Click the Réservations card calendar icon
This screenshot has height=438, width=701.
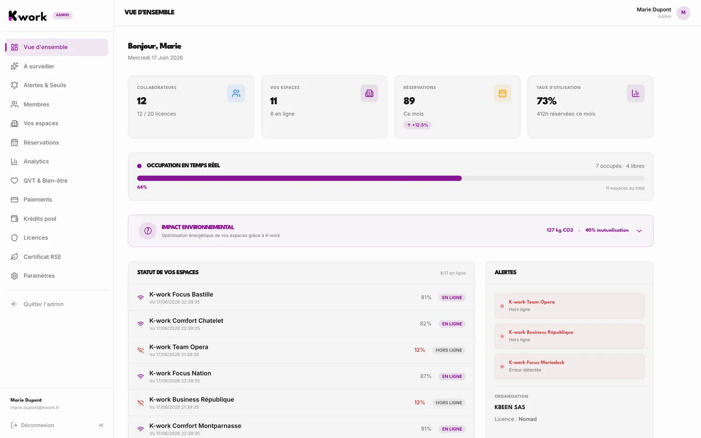pos(502,93)
